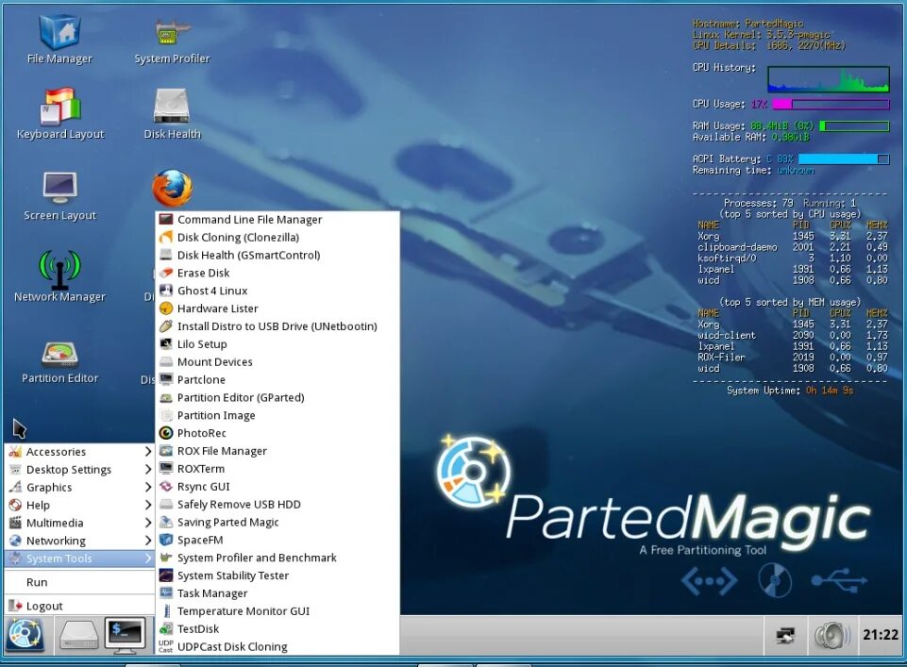Image resolution: width=907 pixels, height=667 pixels.
Task: Click the ACPI Battery blue bar
Action: 844,158
